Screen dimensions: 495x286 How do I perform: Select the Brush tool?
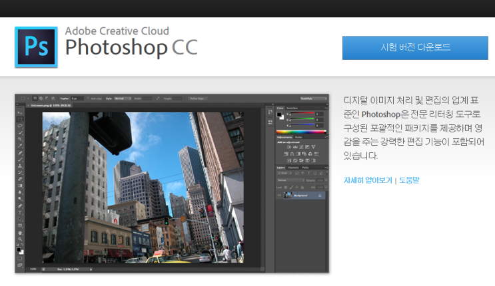click(20, 159)
